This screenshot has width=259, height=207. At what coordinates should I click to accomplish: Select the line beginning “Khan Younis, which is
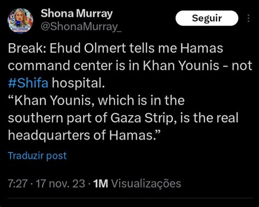(x=96, y=100)
